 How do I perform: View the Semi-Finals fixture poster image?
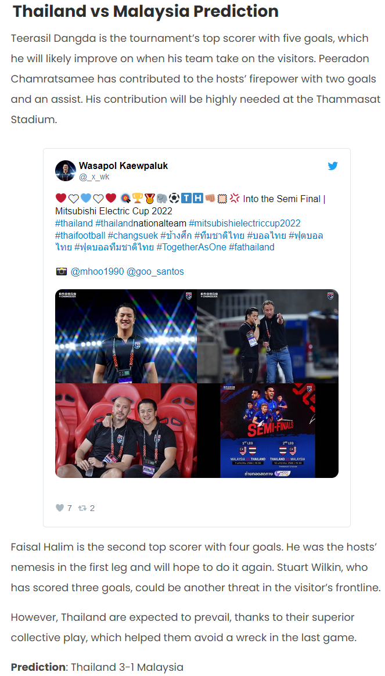point(268,431)
